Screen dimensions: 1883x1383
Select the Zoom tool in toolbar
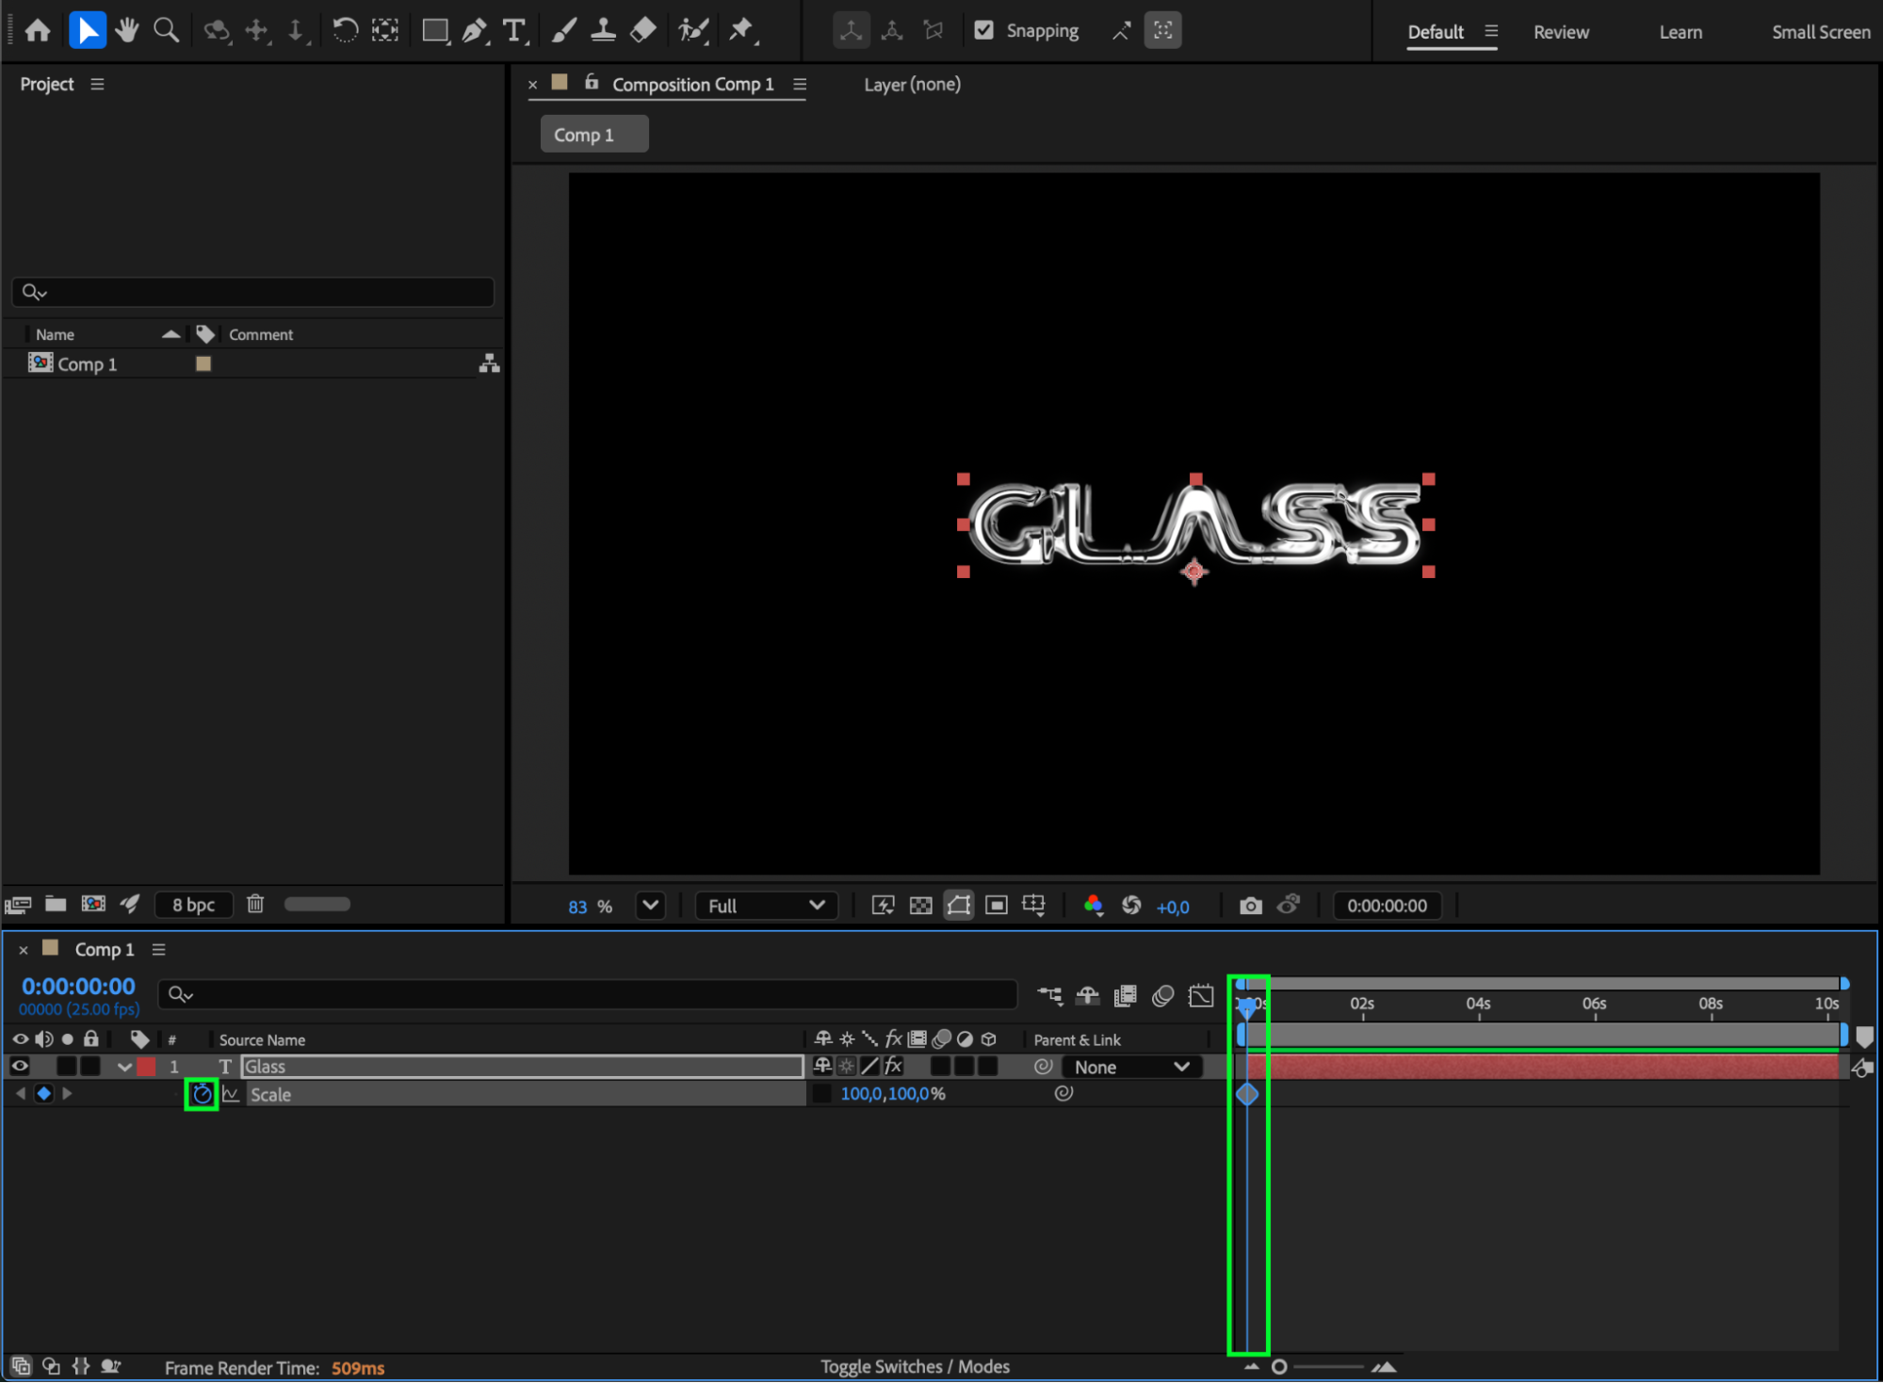(166, 30)
